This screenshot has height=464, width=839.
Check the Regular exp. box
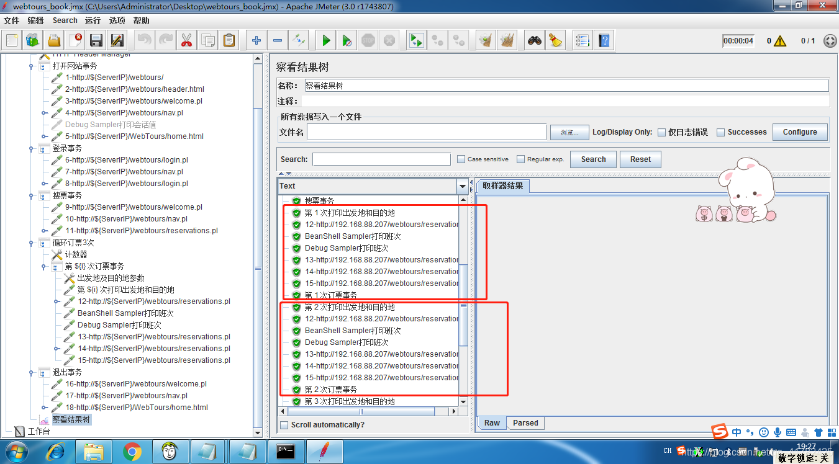click(521, 159)
